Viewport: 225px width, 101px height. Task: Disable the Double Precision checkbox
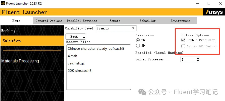[183, 40]
